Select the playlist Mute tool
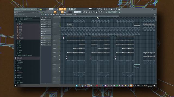The height and width of the screenshot is (97, 174). [50, 15]
